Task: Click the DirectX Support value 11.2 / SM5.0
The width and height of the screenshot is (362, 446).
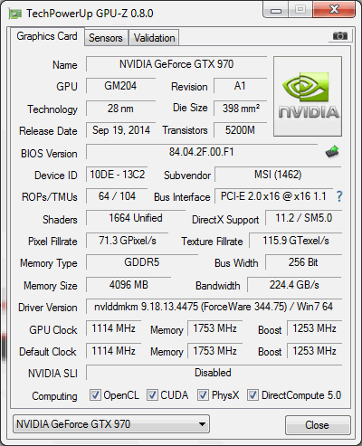Action: pyautogui.click(x=303, y=218)
